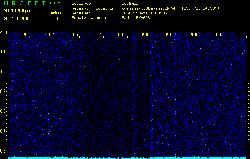250x159 pixels.
Task: Click the 1919 time marker
Action: point(217,35)
